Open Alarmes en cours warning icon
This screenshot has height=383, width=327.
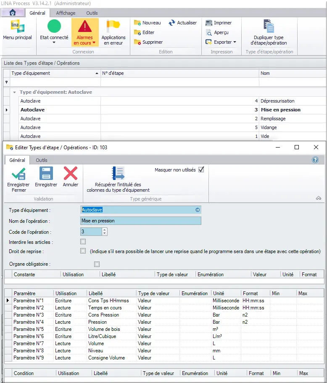point(85,26)
